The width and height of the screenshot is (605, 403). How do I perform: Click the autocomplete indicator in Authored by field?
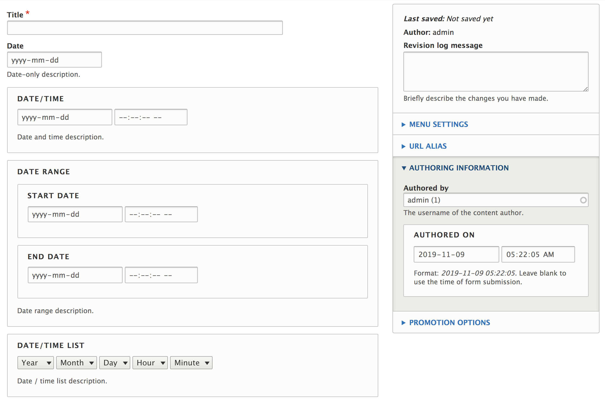tap(583, 200)
